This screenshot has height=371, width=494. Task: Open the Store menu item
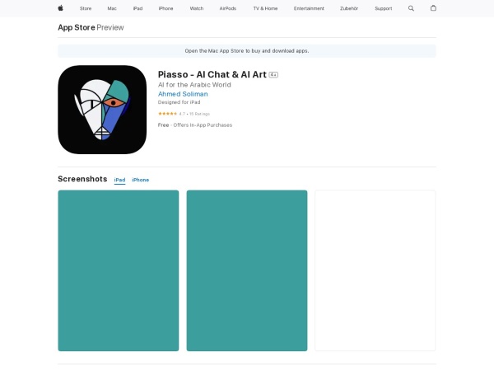(86, 8)
